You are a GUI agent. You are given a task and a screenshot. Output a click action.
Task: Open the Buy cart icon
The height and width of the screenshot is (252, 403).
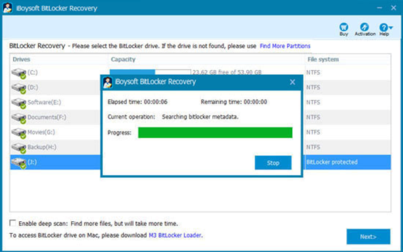344,27
